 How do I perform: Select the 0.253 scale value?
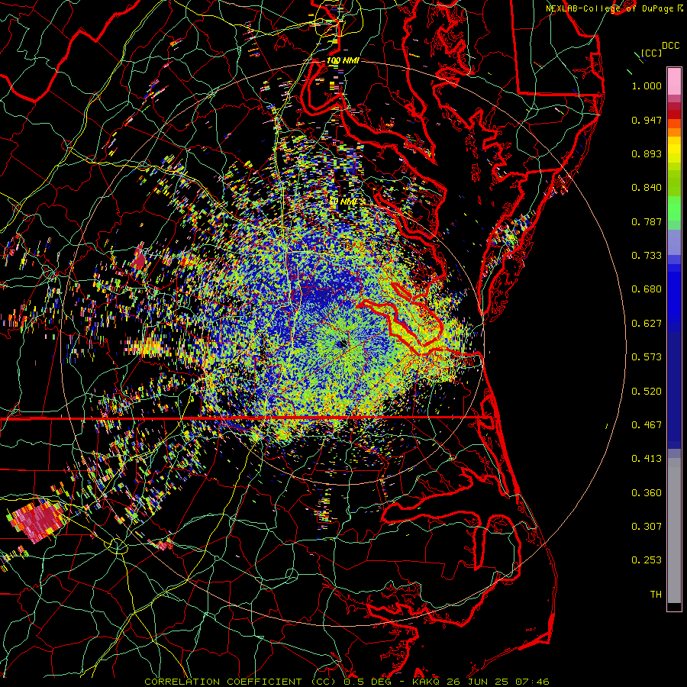(647, 560)
